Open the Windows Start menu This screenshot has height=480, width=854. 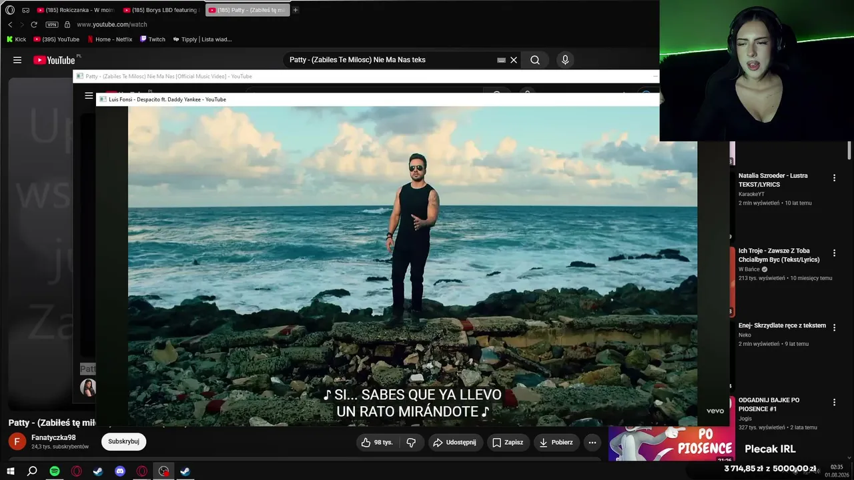tap(10, 471)
